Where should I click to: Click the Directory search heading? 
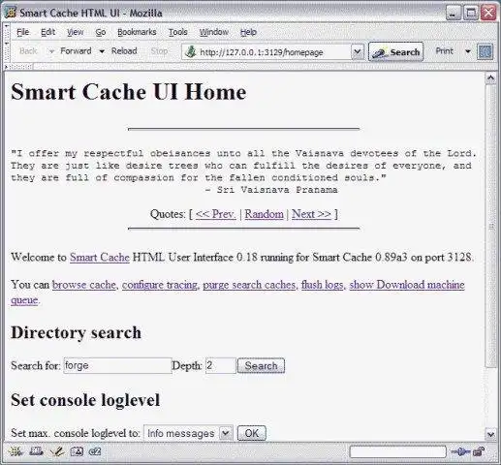click(x=76, y=332)
